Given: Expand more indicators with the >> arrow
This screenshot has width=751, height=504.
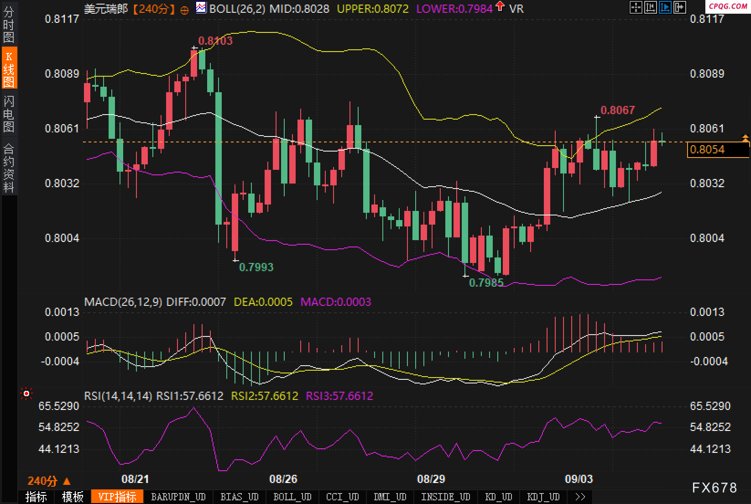Looking at the screenshot, I should (580, 497).
